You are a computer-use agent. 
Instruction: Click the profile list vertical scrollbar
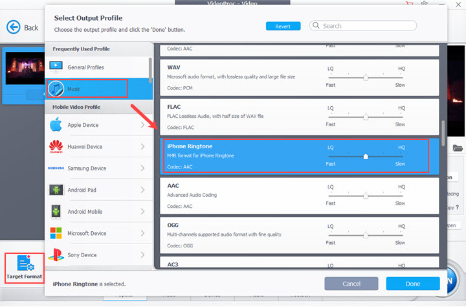pyautogui.click(x=443, y=133)
